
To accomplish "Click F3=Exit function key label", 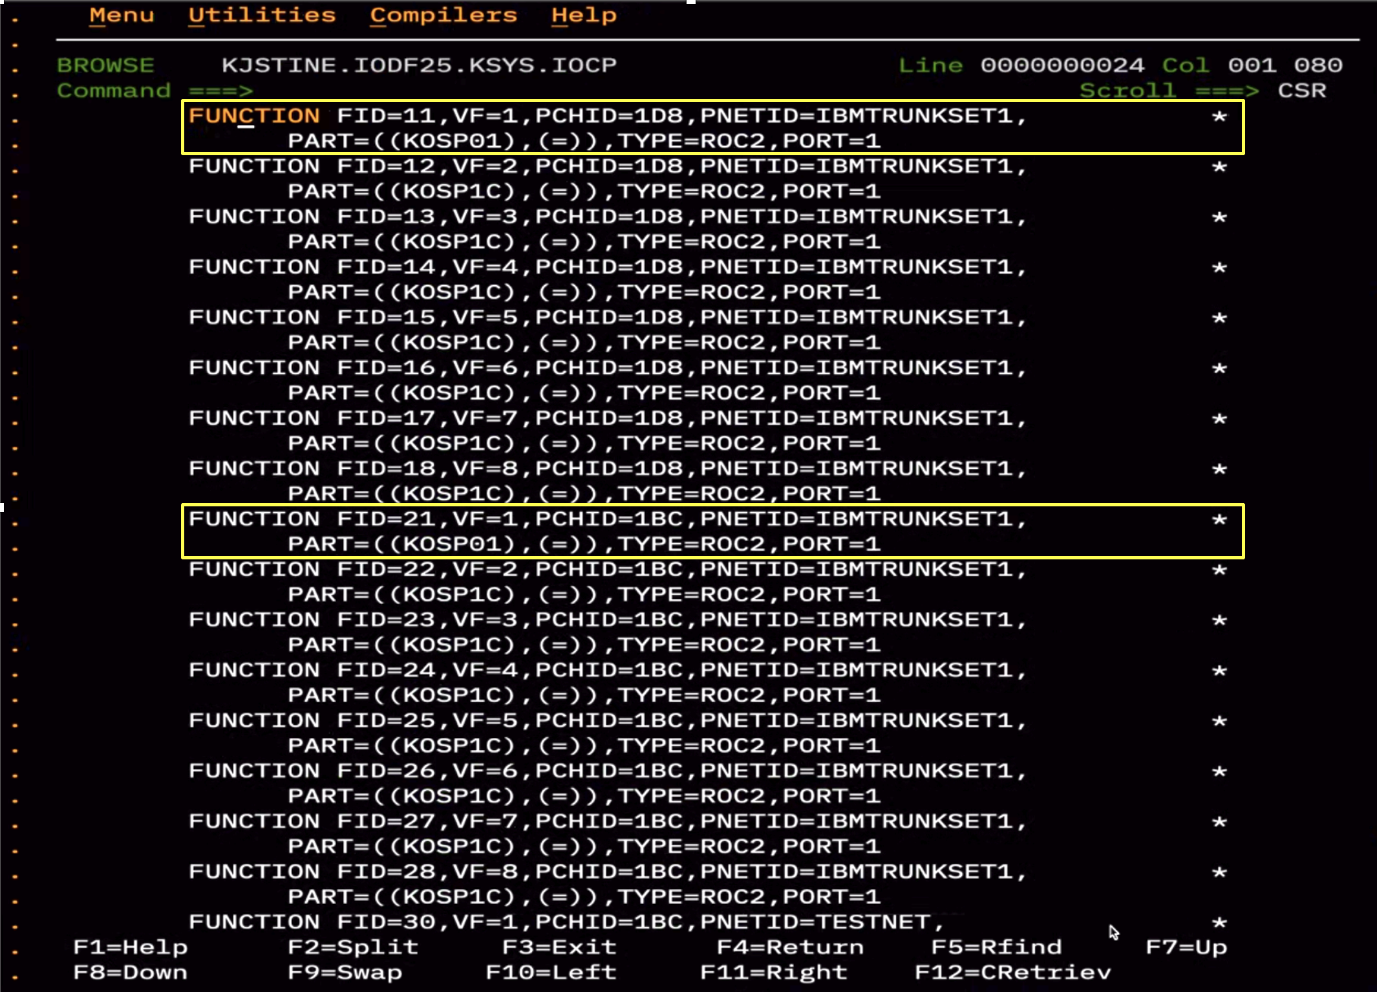I will 559,947.
